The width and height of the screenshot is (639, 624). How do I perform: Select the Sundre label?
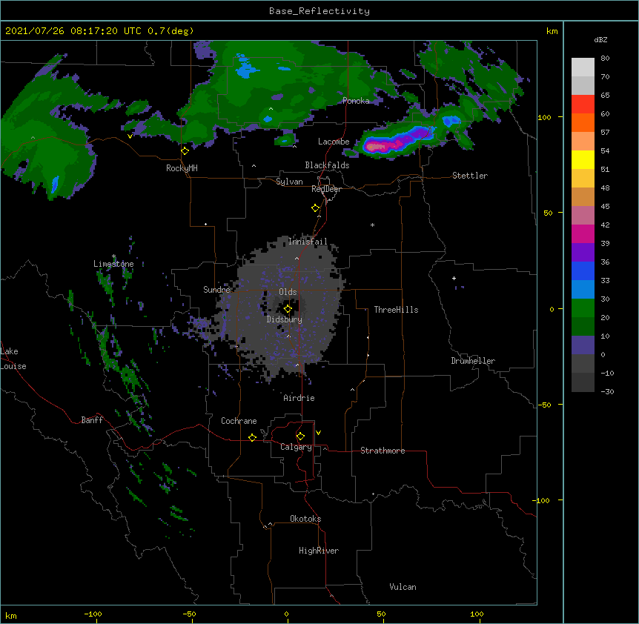point(216,290)
